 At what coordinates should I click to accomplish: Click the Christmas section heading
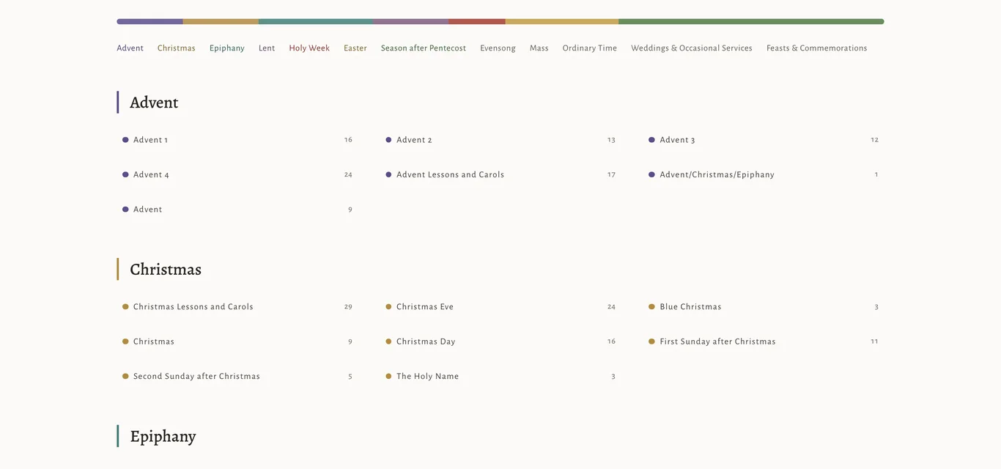166,269
